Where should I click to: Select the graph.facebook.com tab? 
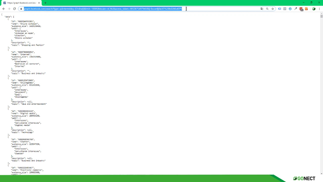(x=22, y=3)
